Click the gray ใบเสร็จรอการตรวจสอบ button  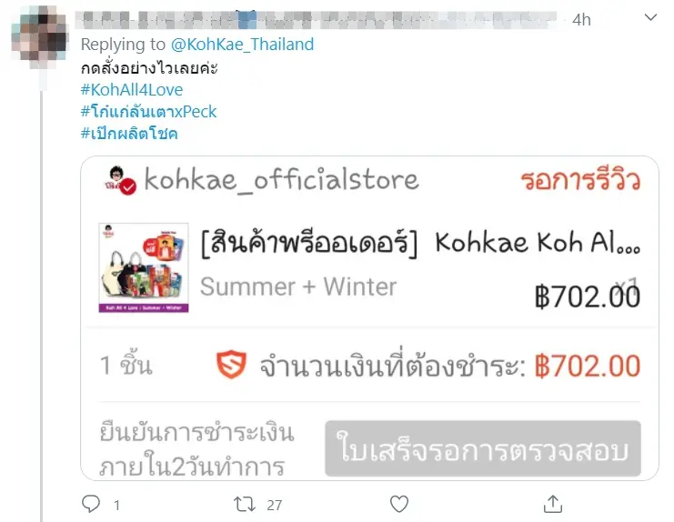483,448
